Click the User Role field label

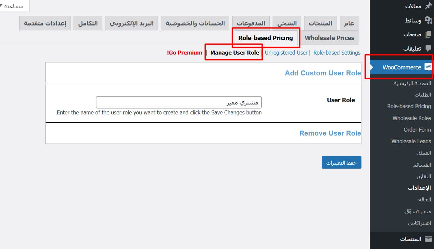[341, 100]
